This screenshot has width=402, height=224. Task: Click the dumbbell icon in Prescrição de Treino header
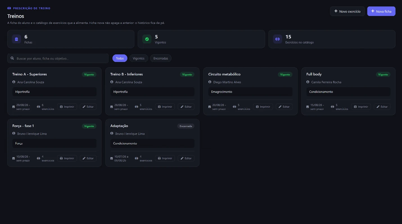click(9, 8)
